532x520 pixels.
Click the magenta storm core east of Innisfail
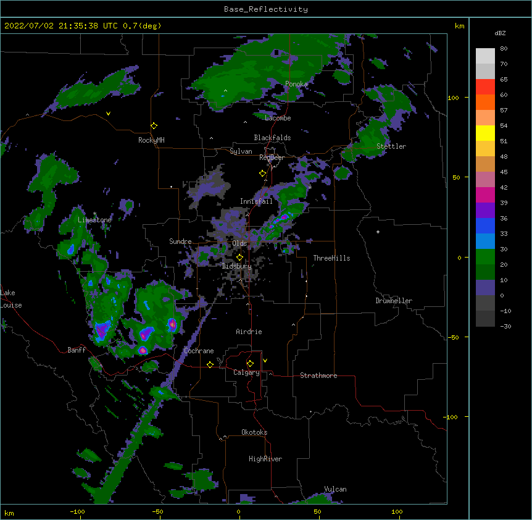pyautogui.click(x=284, y=217)
